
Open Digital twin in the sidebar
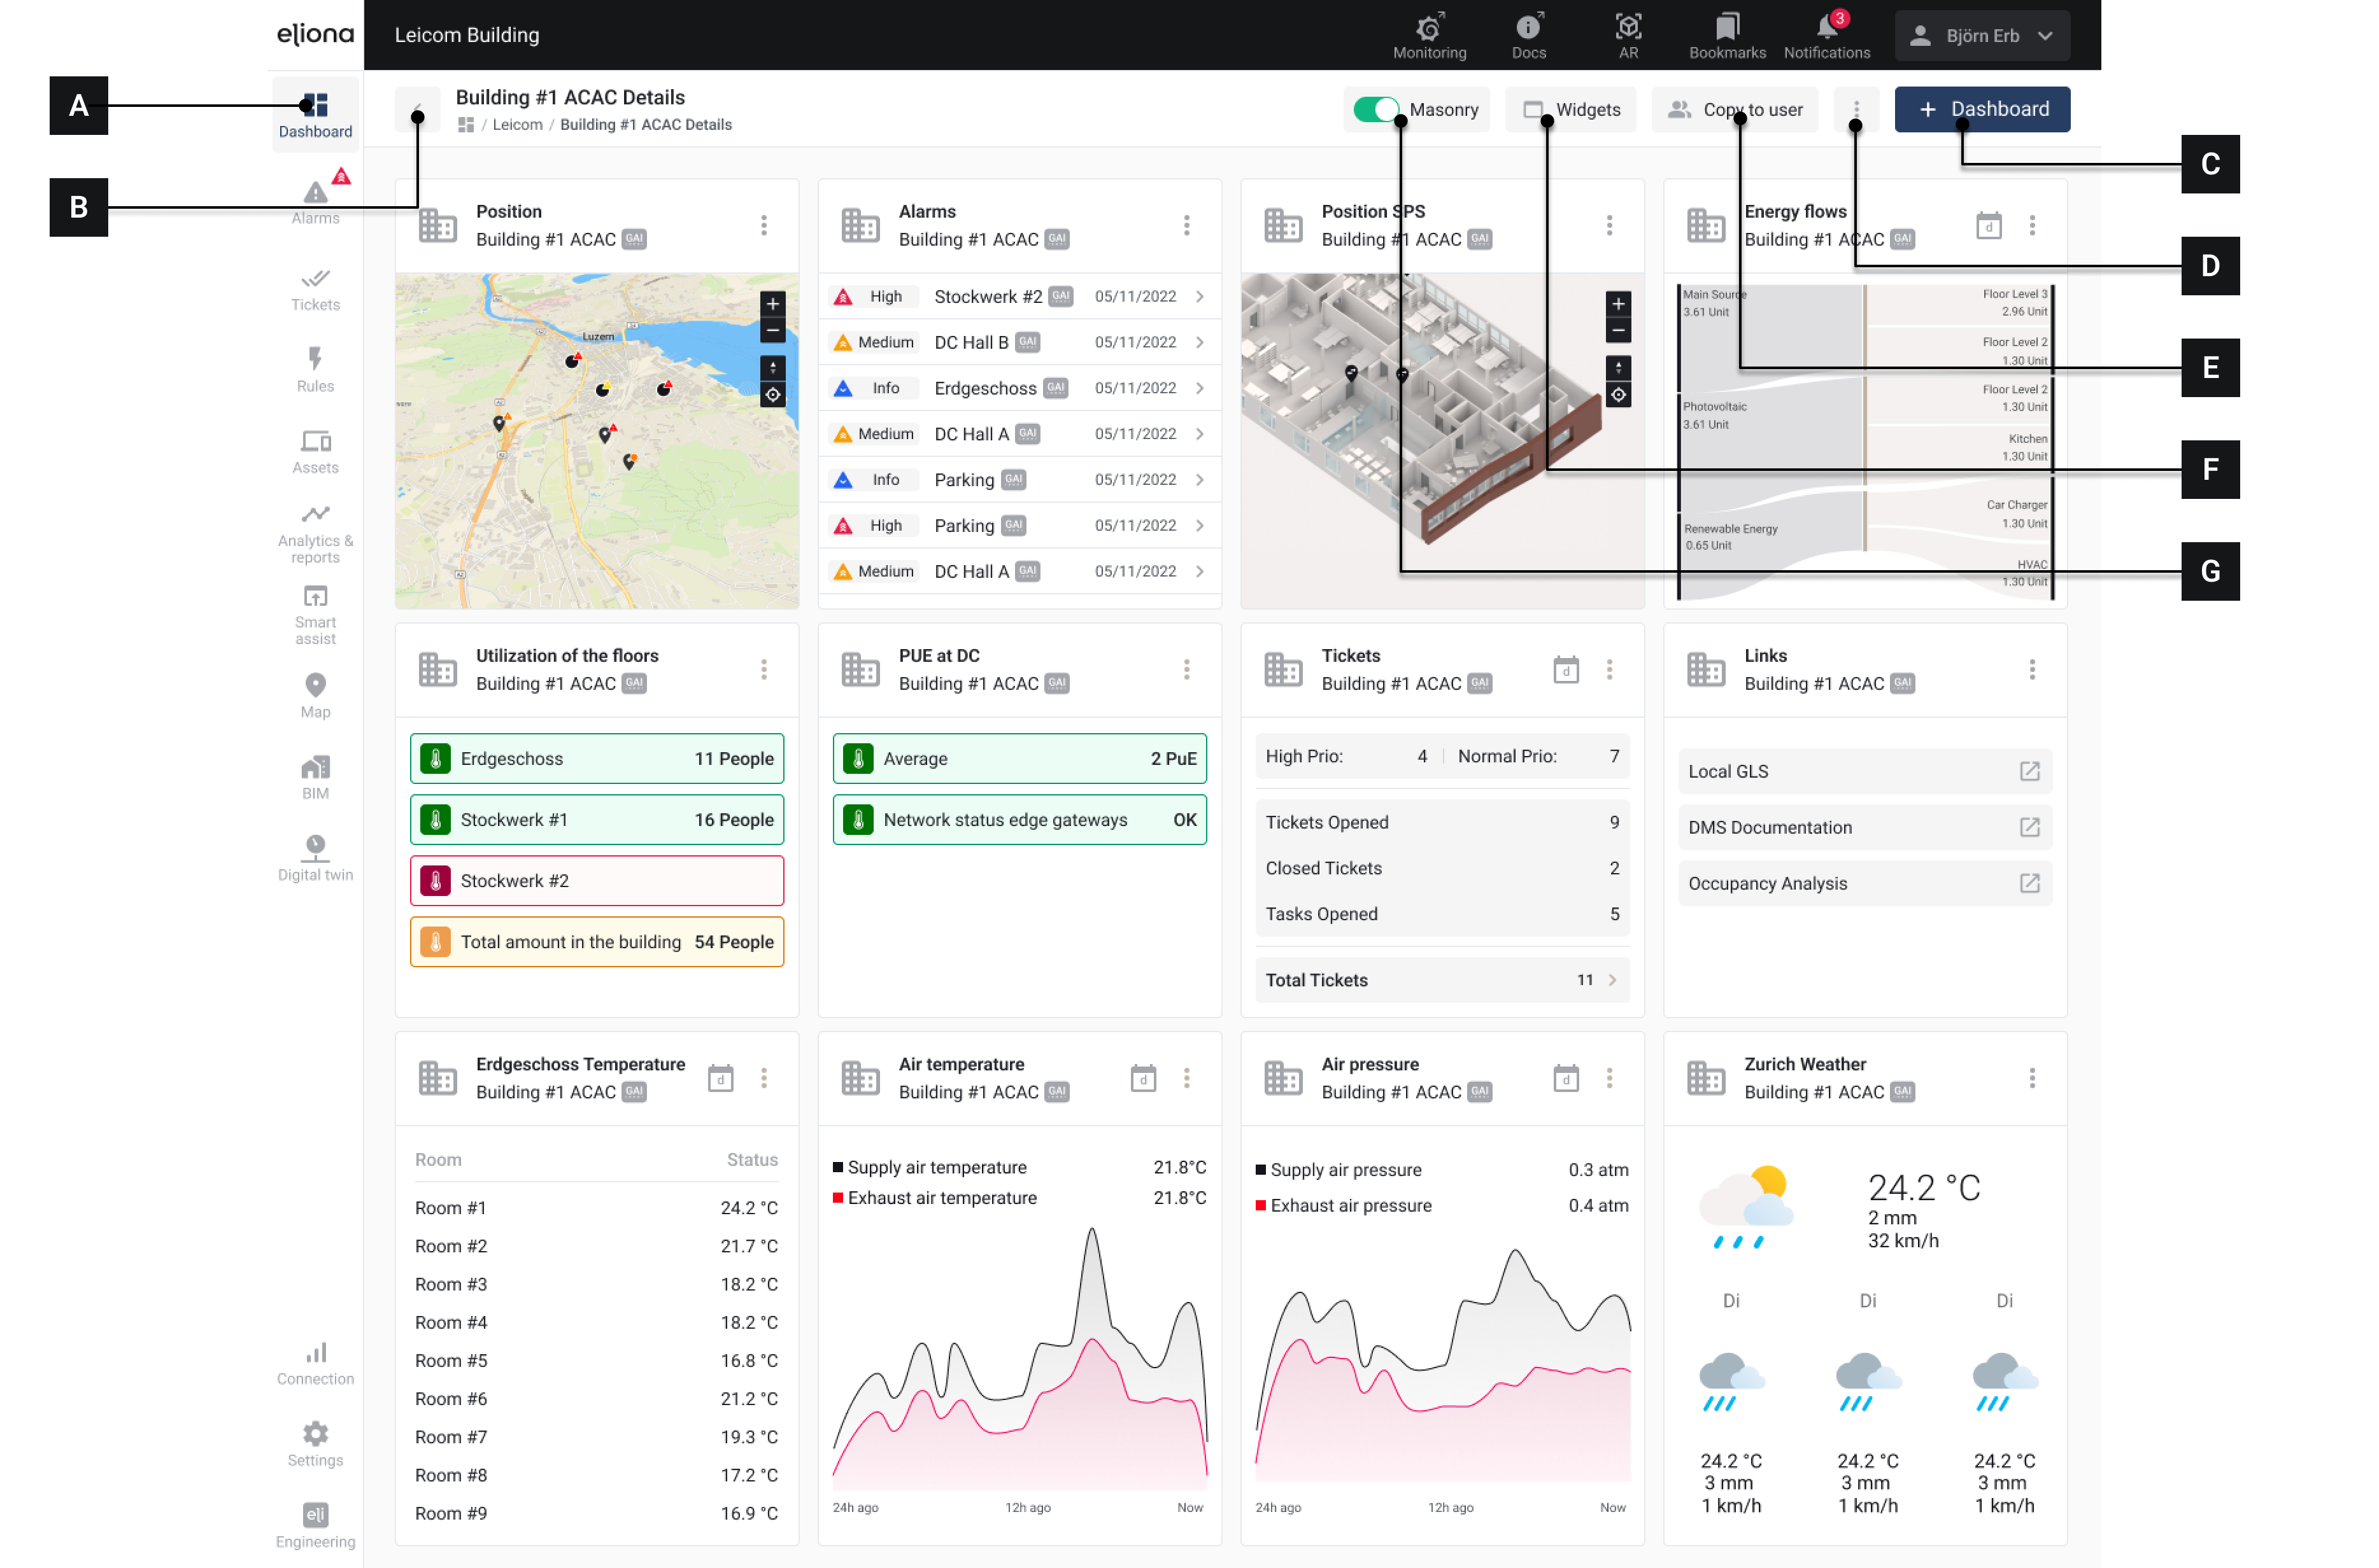315,857
